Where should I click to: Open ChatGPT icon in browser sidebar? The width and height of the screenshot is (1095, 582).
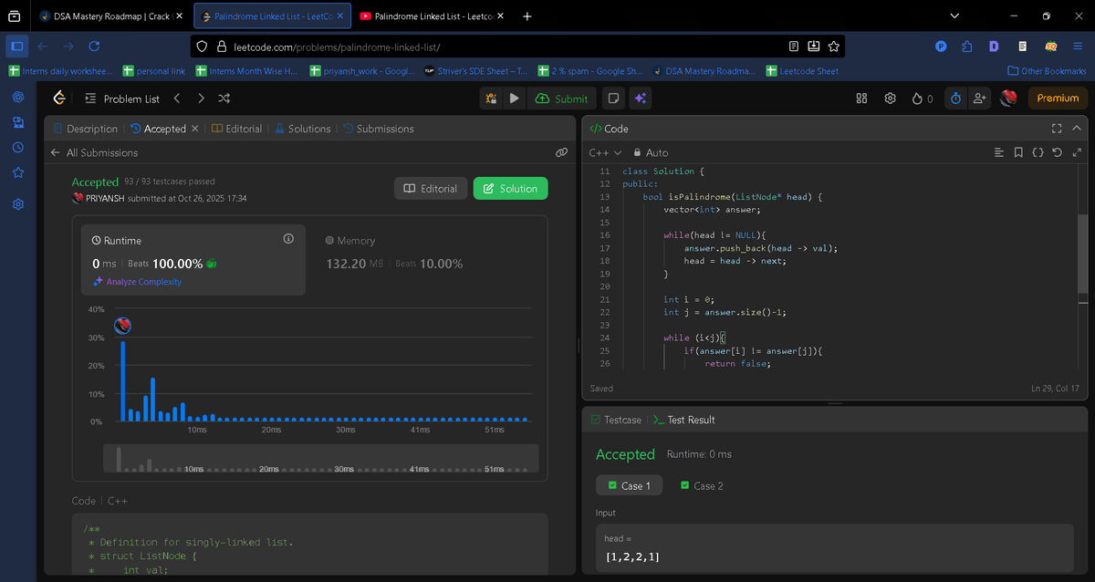17,99
